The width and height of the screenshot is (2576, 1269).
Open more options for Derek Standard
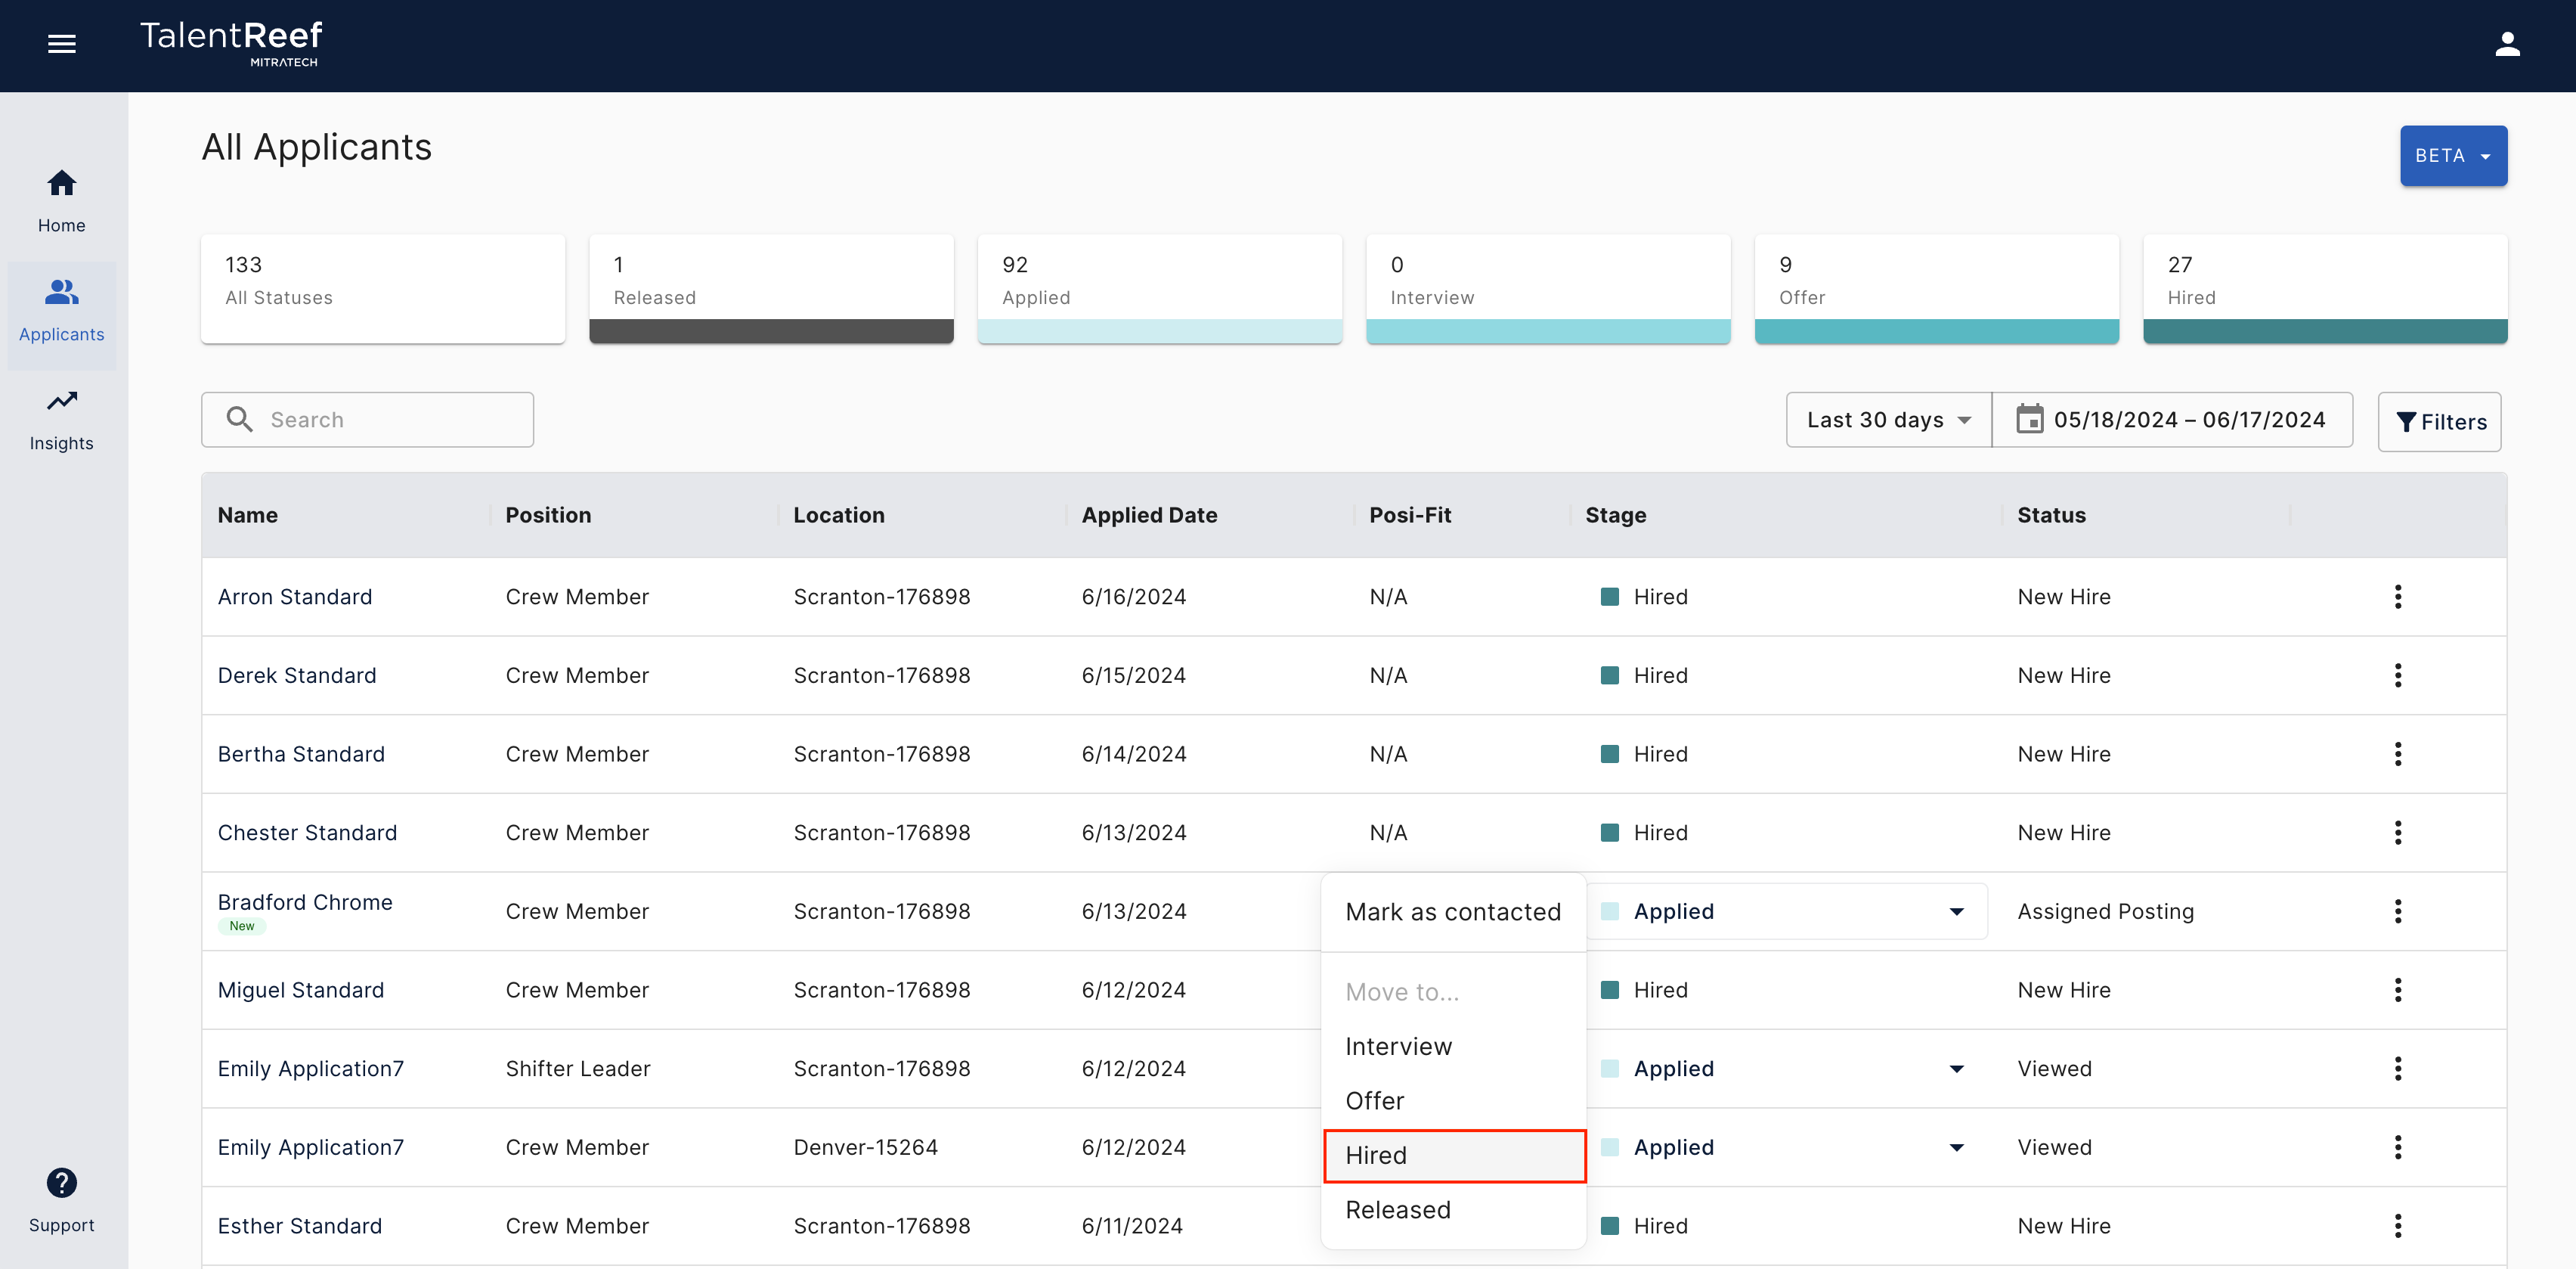(2397, 675)
